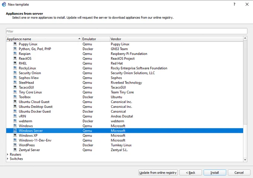Select the RHEL appliance name
This screenshot has height=178, width=253.
[23, 63]
